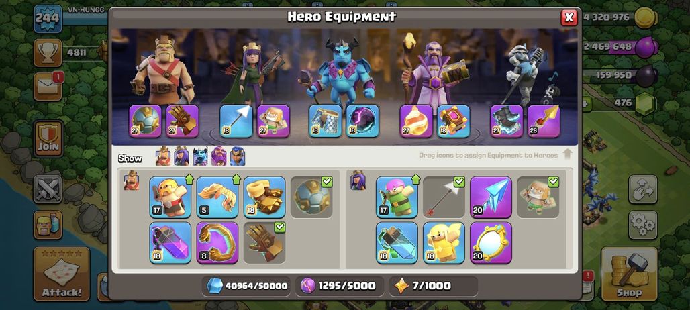Tap the Attack! button
Viewport: 690px width, 310px height.
[62, 274]
